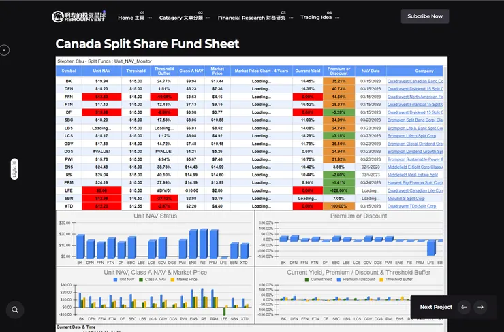Open Harvest Big Pharma Split Corp link
The height and width of the screenshot is (332, 504).
(415, 182)
